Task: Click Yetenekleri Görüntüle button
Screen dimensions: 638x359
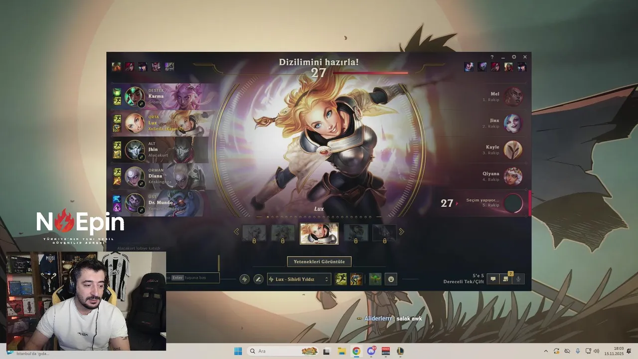Action: click(319, 262)
